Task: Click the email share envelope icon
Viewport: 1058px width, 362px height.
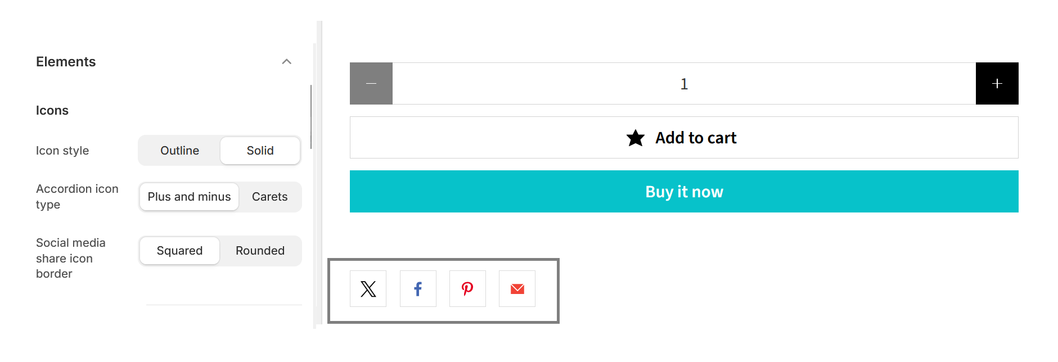Action: pos(517,289)
